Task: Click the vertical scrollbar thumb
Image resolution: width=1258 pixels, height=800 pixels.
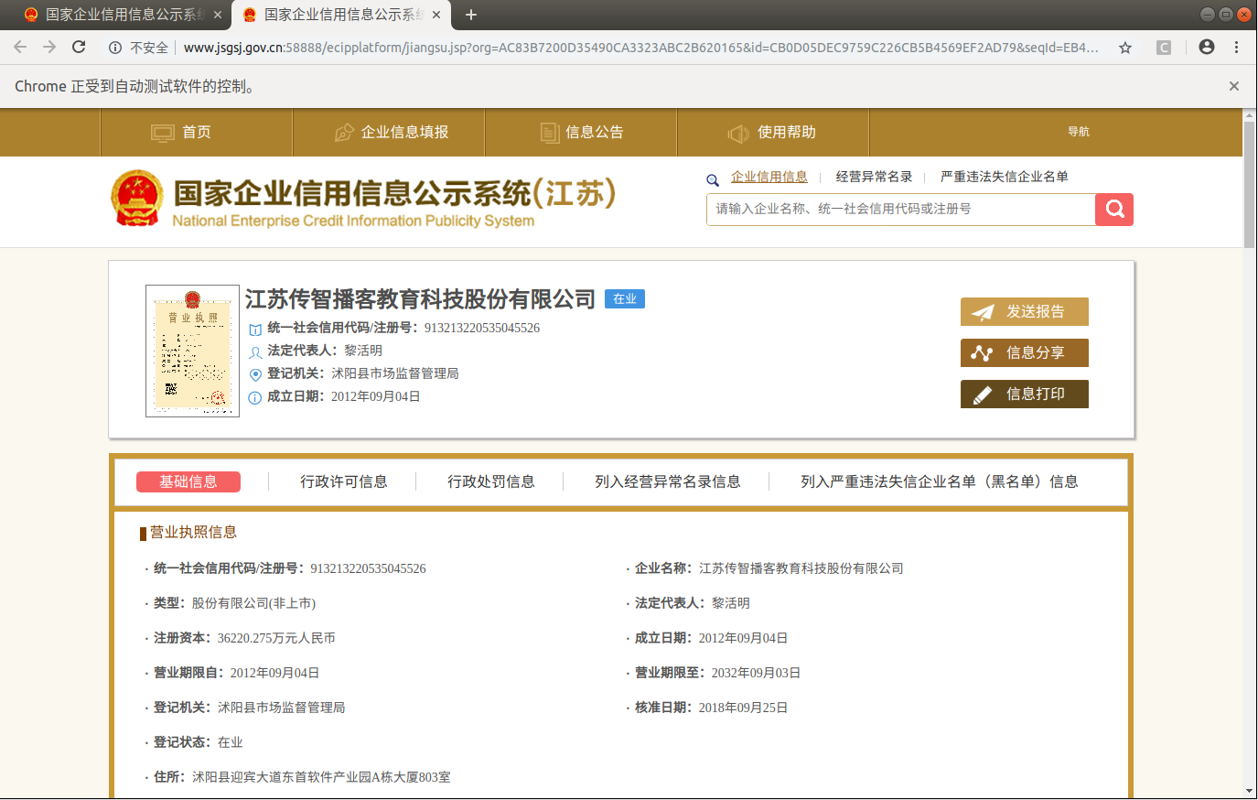Action: [x=1250, y=184]
